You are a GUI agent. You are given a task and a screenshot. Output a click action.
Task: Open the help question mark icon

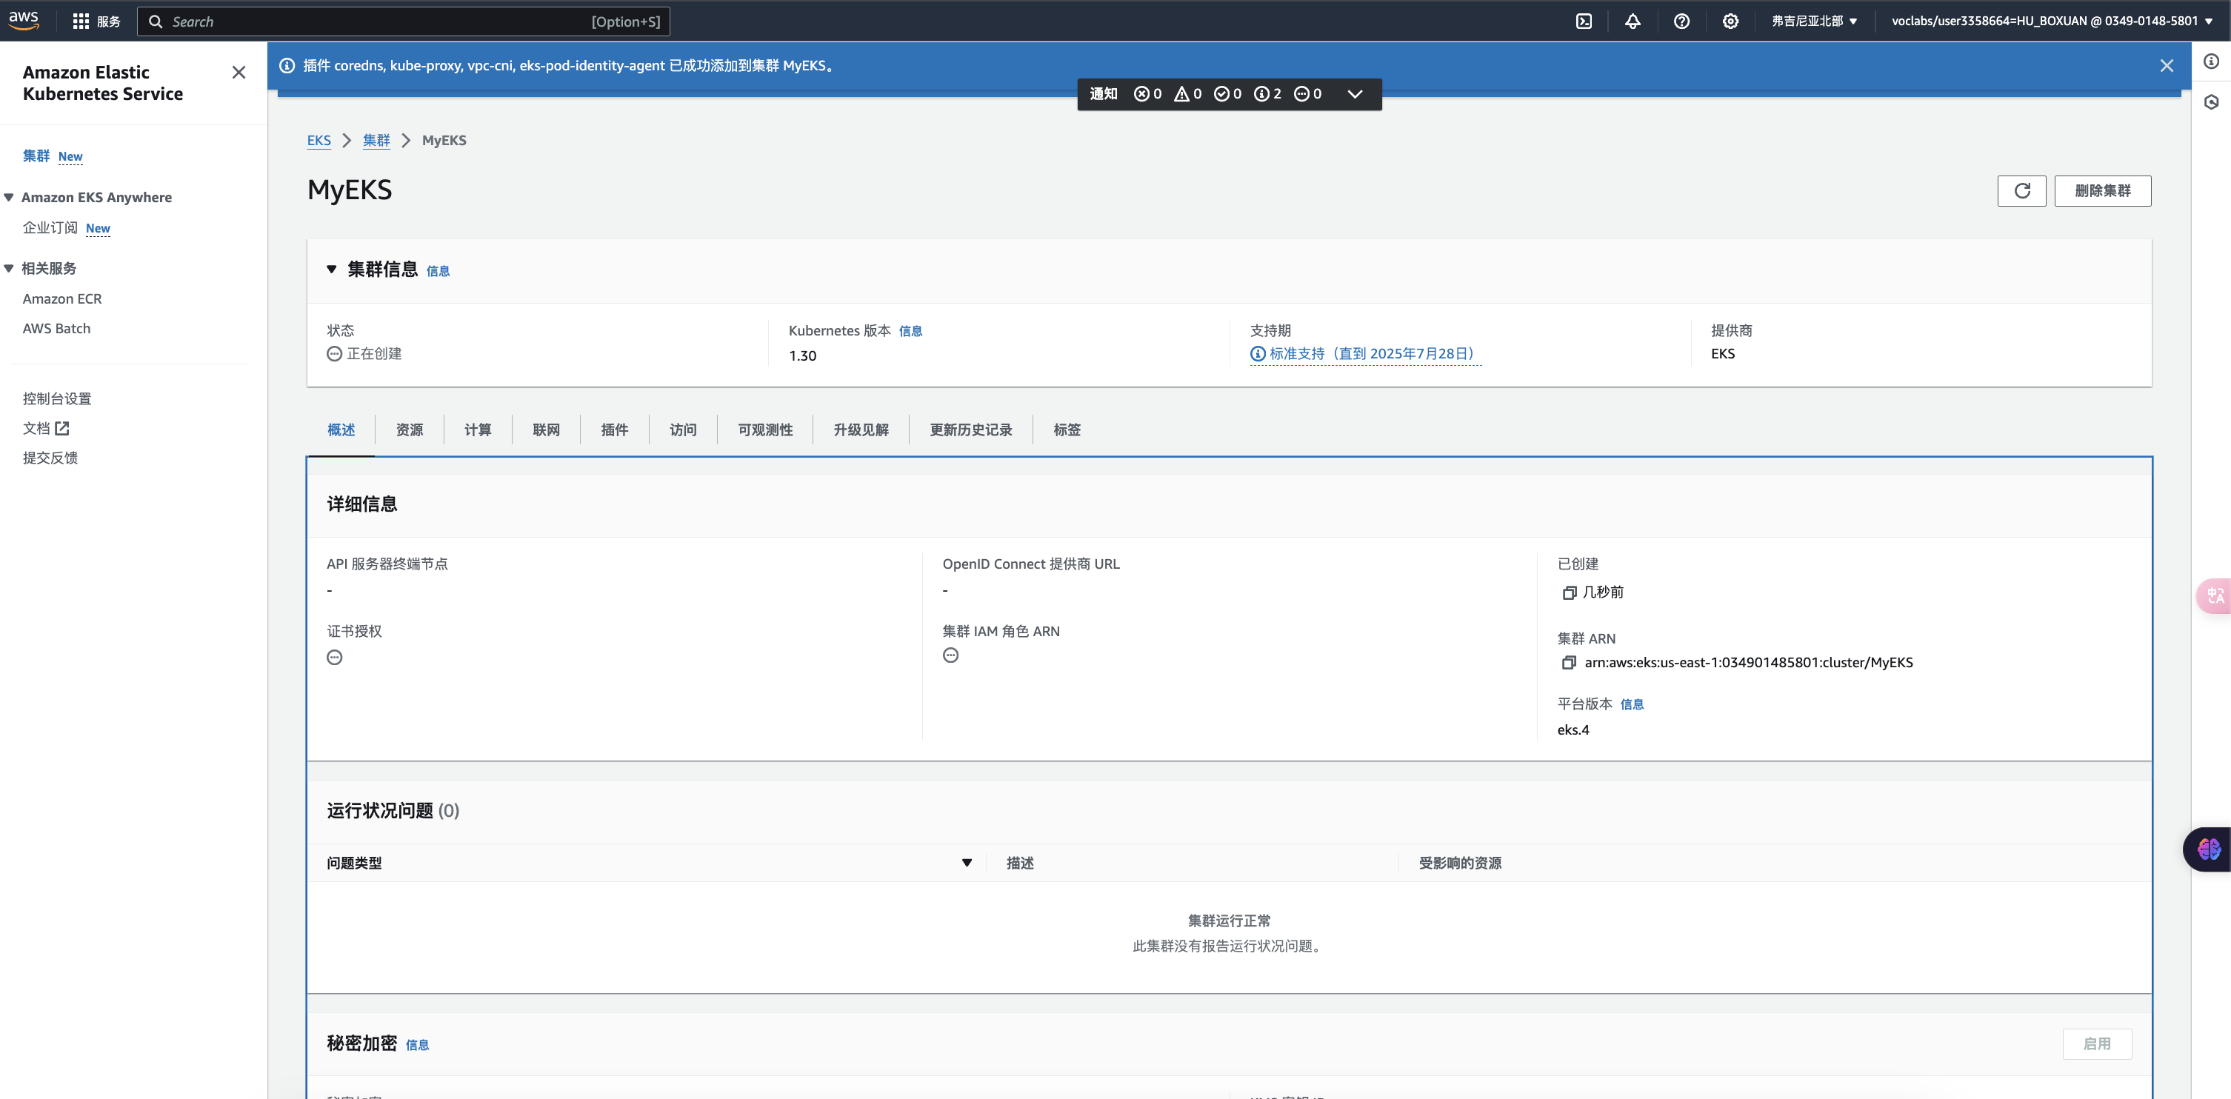(1681, 21)
